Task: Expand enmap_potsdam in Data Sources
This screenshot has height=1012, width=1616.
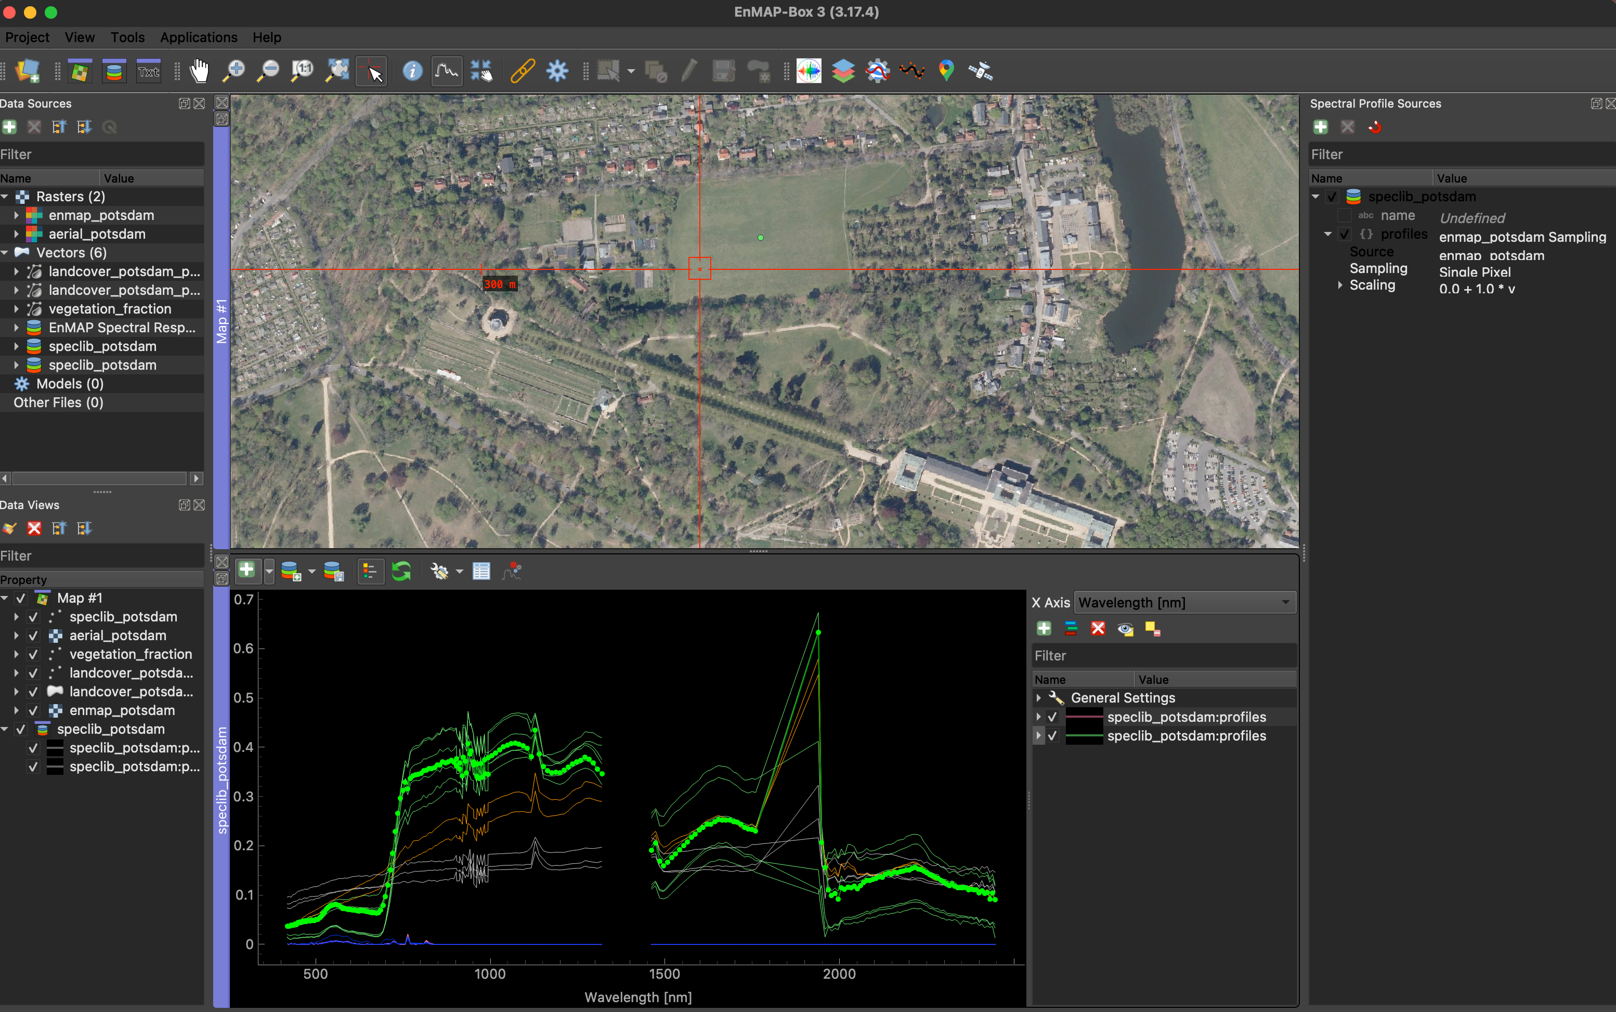Action: pos(16,215)
